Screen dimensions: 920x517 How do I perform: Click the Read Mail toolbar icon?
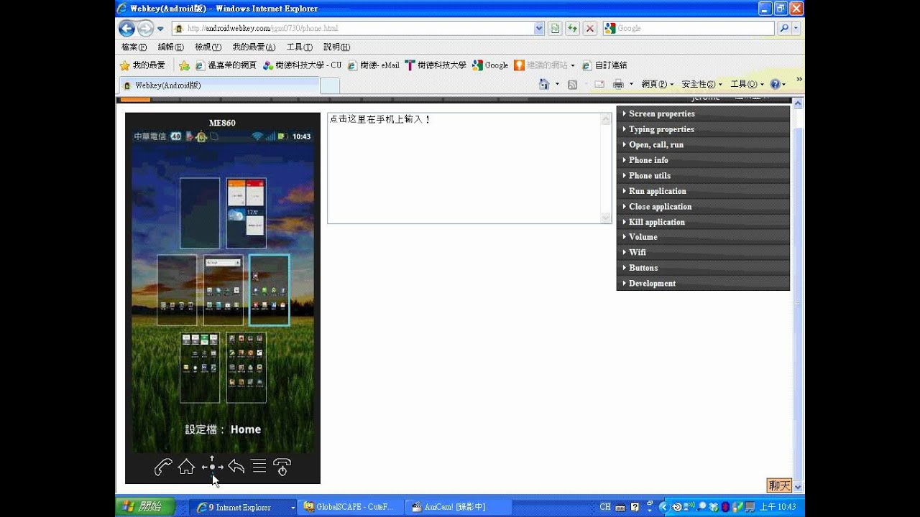tap(599, 84)
